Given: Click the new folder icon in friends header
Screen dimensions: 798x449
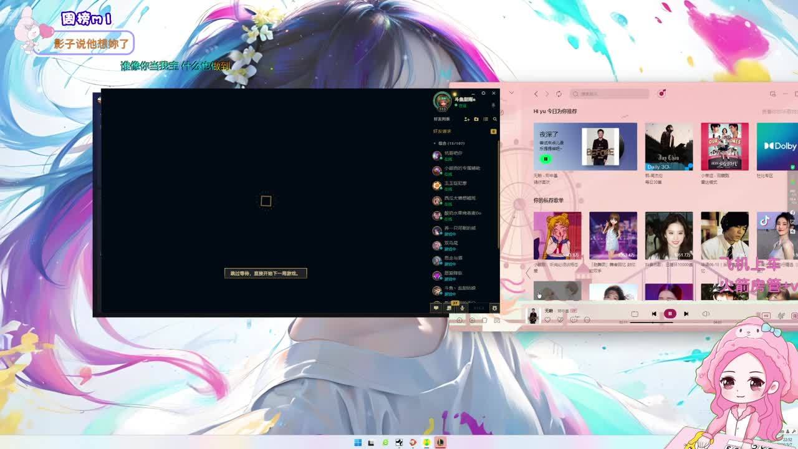Looking at the screenshot, I should (x=476, y=119).
